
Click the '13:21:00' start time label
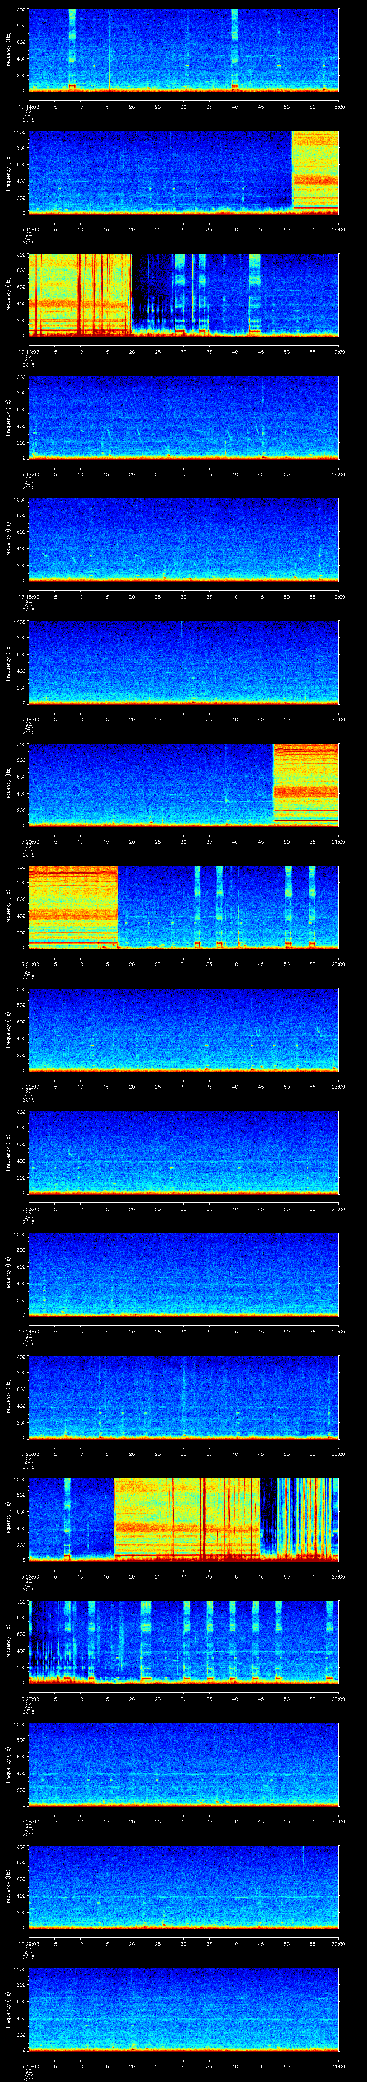pos(28,963)
